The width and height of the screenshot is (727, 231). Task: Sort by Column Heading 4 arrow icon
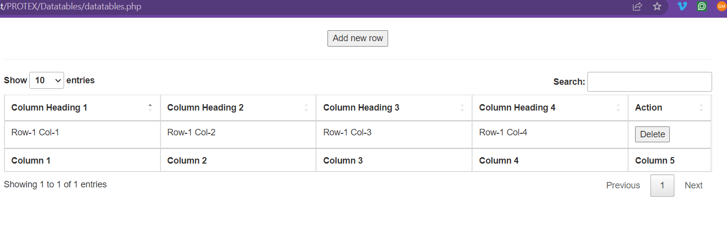(x=618, y=108)
